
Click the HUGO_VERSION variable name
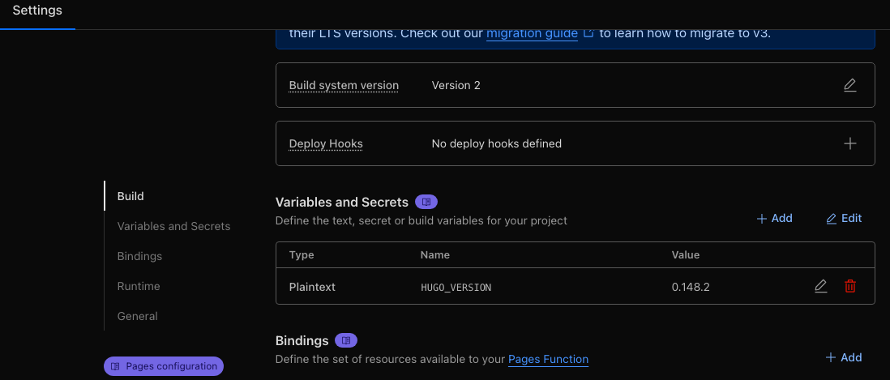tap(456, 288)
